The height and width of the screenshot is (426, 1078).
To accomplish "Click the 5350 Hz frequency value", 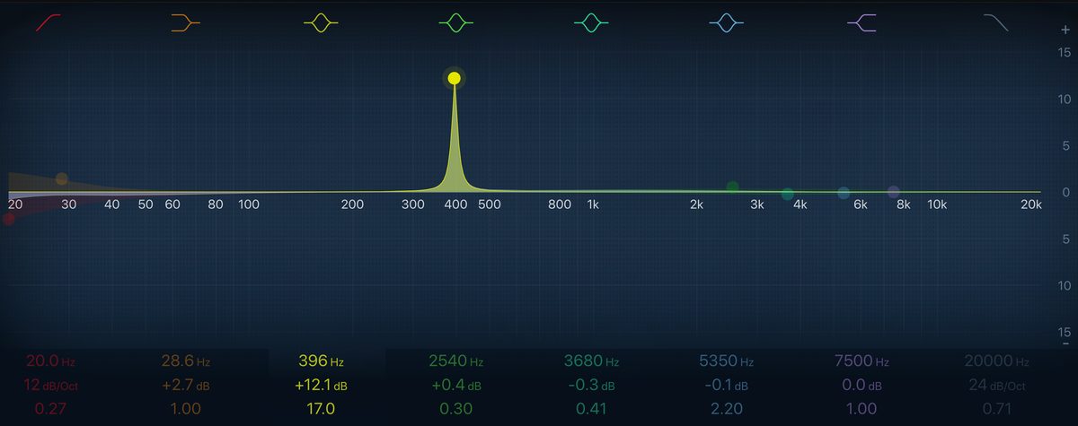I will [726, 361].
